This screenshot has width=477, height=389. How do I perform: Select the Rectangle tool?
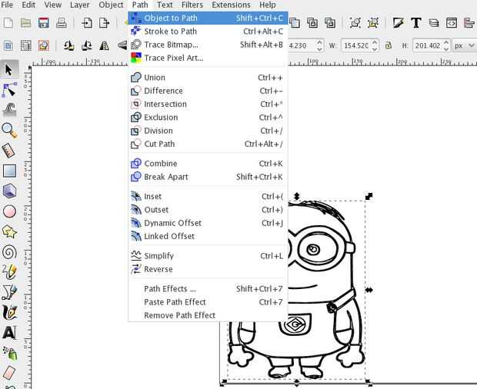[9, 171]
